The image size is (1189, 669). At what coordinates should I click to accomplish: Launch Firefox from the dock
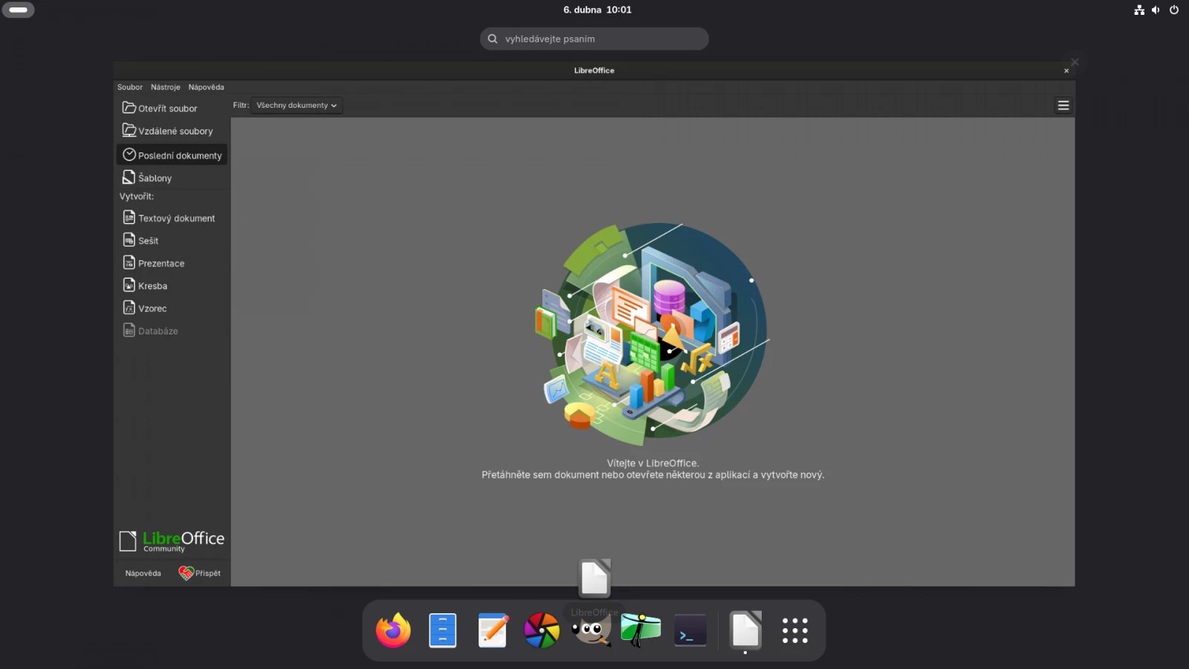coord(393,630)
